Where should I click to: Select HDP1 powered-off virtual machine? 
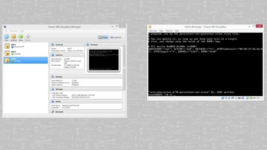tap(26, 46)
